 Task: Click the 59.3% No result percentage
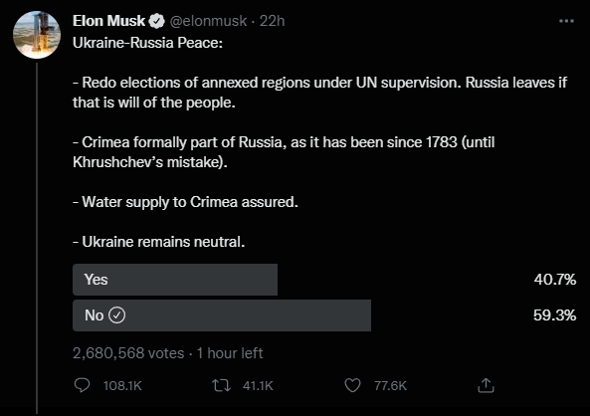coord(554,315)
